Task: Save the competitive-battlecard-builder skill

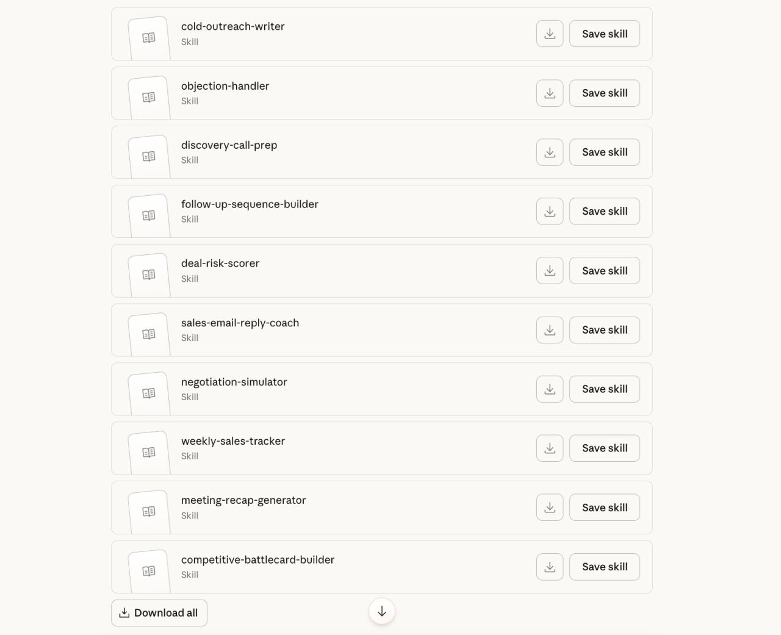Action: 604,567
